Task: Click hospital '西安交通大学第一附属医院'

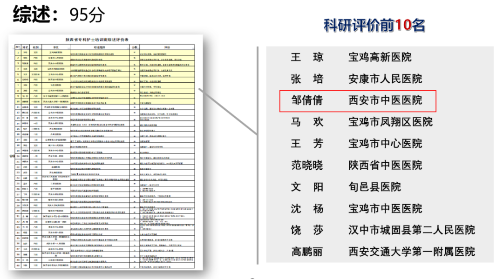Action: [412, 252]
